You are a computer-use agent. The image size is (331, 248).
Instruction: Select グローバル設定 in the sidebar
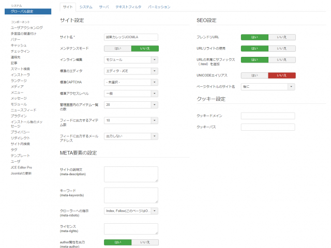tap(28, 11)
